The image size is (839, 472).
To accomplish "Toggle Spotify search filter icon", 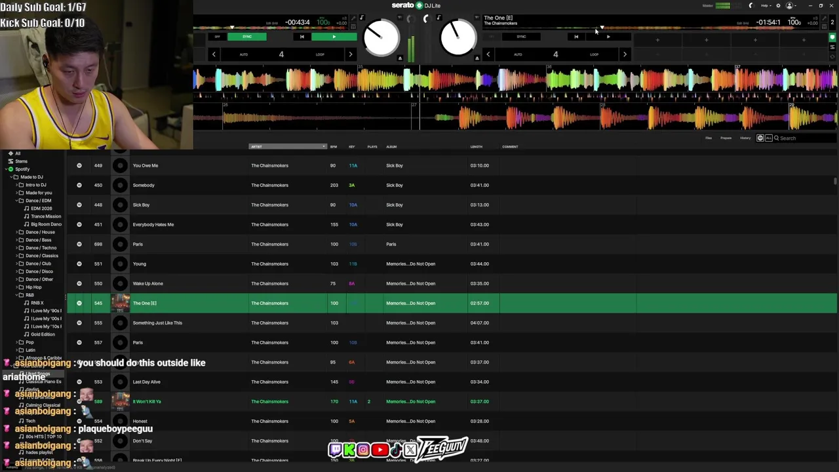I will point(760,138).
